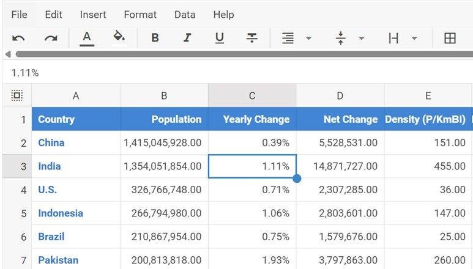The image size is (473, 269).
Task: Click the 1.06% yearly change cell
Action: [x=252, y=213]
